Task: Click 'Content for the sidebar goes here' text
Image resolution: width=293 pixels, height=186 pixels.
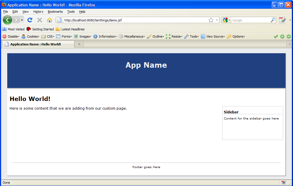Action: coord(251,119)
